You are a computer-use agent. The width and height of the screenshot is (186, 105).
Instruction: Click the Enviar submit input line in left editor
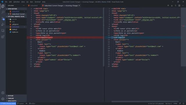pos(55,60)
